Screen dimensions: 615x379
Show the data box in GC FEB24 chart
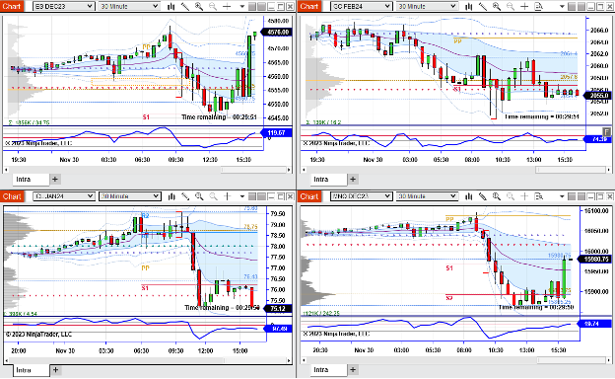539,6
